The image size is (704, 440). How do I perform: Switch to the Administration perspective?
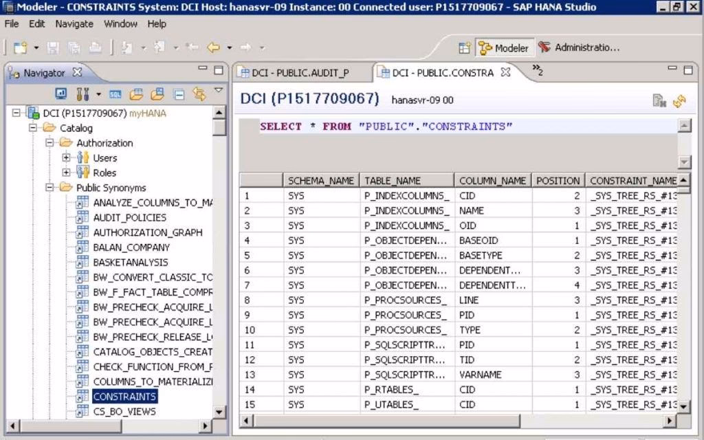point(578,47)
